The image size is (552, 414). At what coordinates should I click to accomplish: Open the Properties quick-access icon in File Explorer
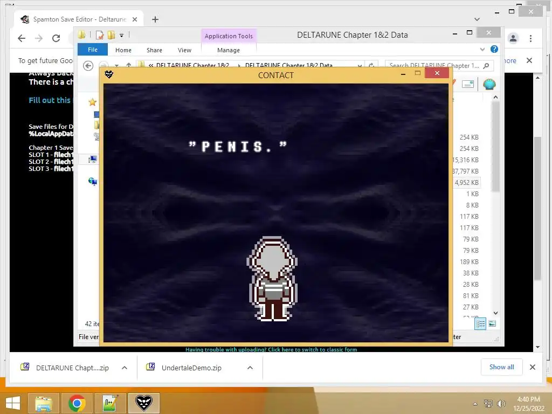pyautogui.click(x=100, y=35)
